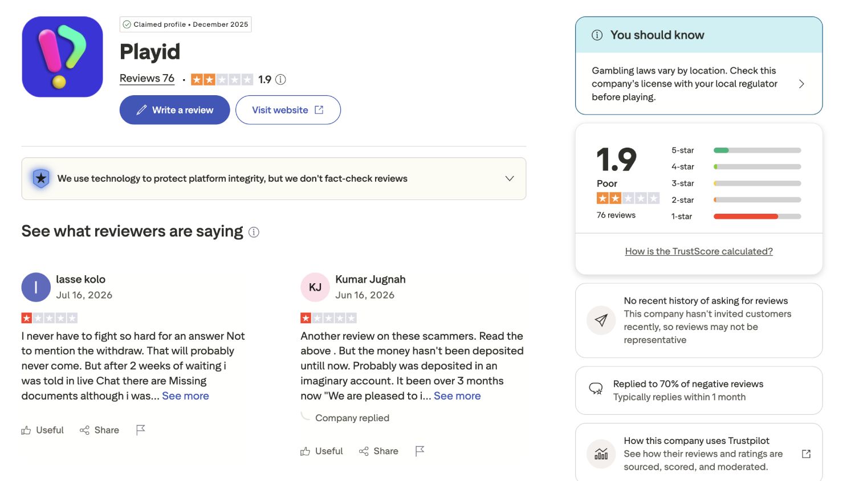Click the How this company uses Trustpilot heading

[697, 441]
